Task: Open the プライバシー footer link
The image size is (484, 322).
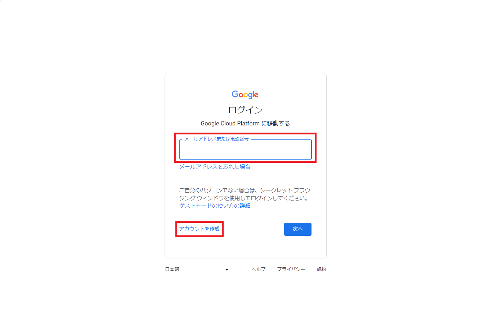Action: (291, 270)
